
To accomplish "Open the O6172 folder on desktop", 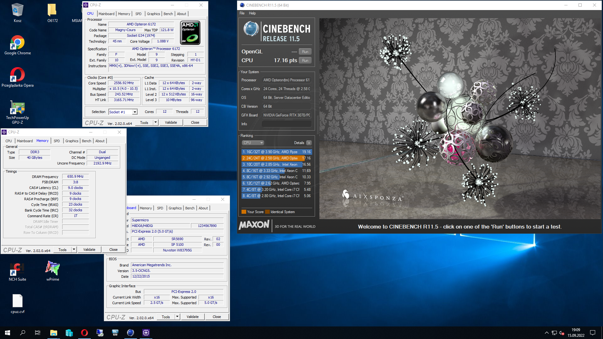I will 52,13.
